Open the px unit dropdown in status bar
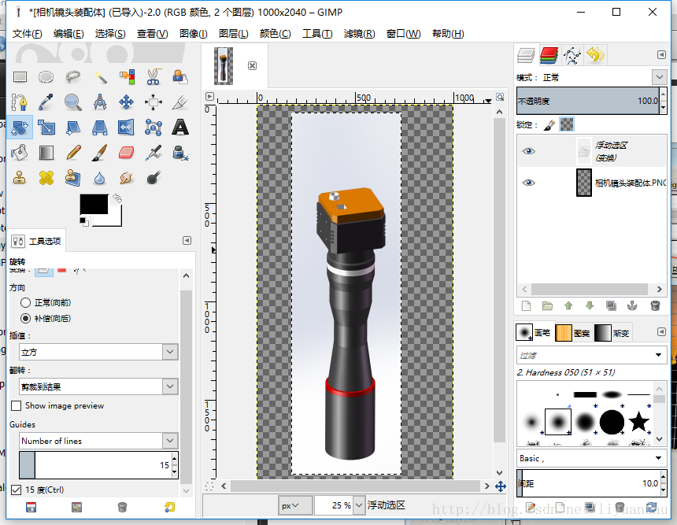677x525 pixels. point(295,505)
